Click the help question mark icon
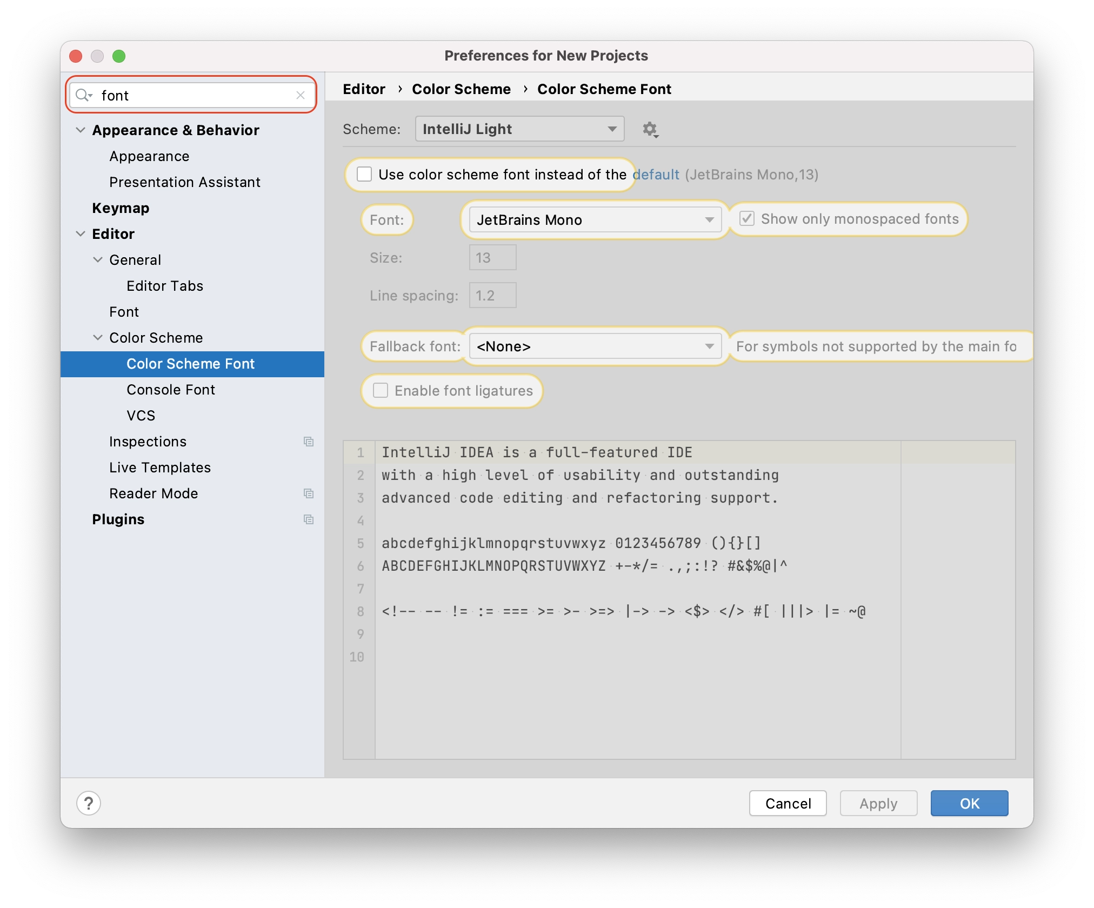 pos(88,804)
